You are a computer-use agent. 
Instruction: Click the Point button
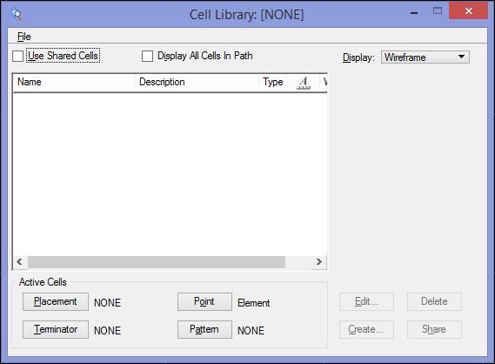[x=204, y=302]
